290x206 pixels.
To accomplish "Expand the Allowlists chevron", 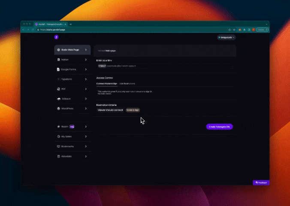I will pyautogui.click(x=86, y=156).
